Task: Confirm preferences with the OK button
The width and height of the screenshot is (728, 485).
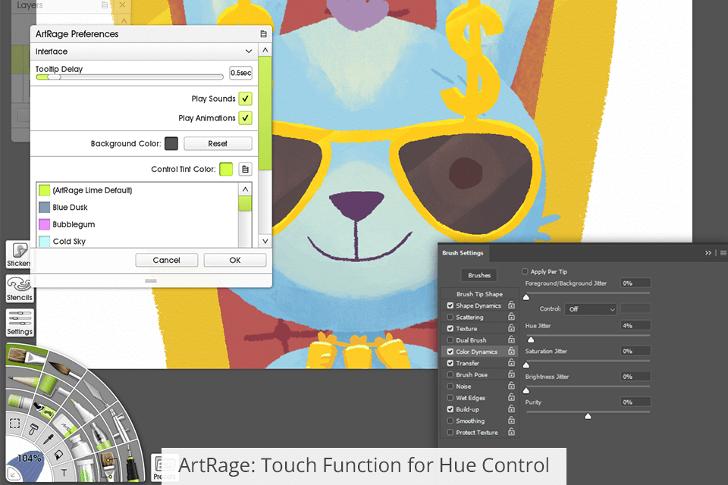Action: (x=235, y=260)
